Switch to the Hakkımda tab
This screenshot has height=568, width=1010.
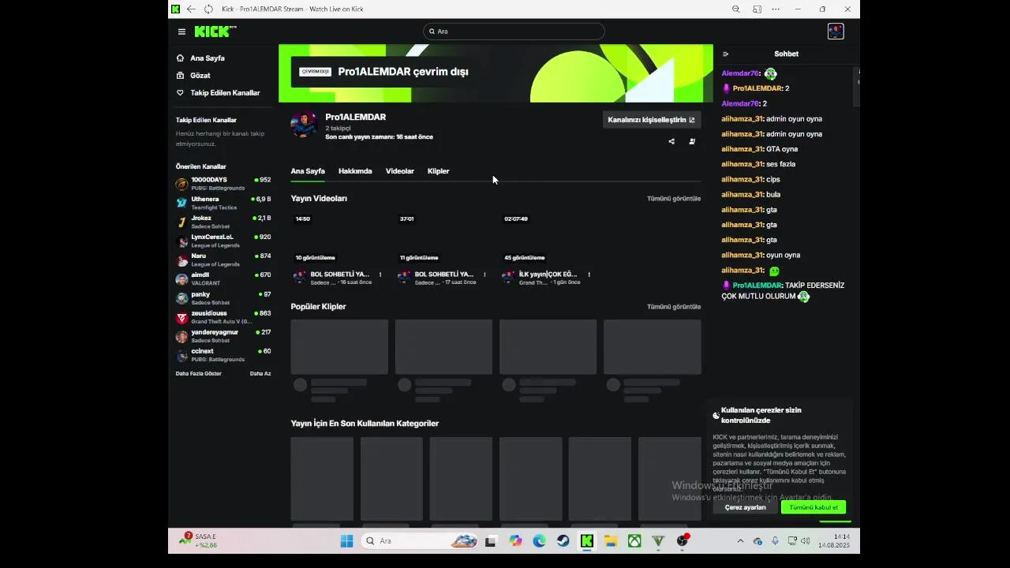[x=355, y=171]
